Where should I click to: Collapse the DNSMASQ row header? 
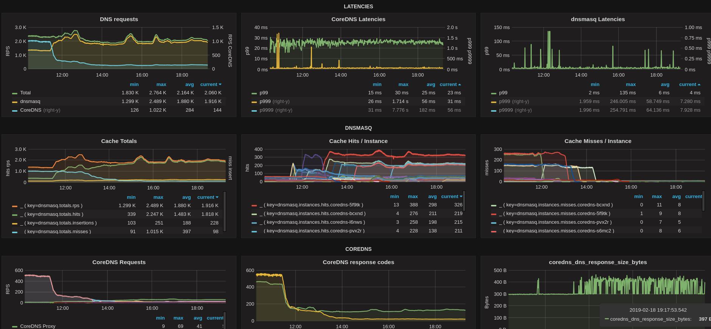(358, 128)
